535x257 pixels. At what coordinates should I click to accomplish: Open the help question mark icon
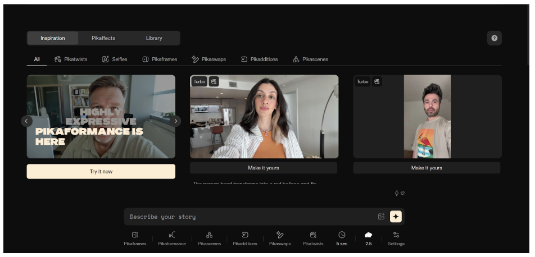coord(494,38)
